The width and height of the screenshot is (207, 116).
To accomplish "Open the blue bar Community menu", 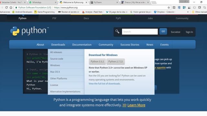I will coord(106,44).
